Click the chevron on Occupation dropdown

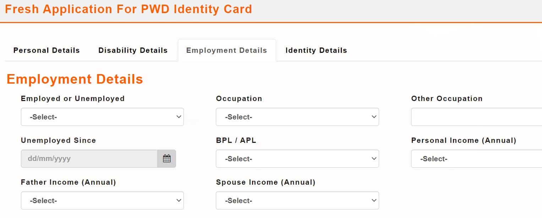373,117
